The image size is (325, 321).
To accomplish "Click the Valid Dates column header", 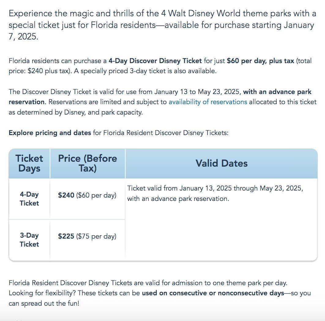I will click(221, 163).
